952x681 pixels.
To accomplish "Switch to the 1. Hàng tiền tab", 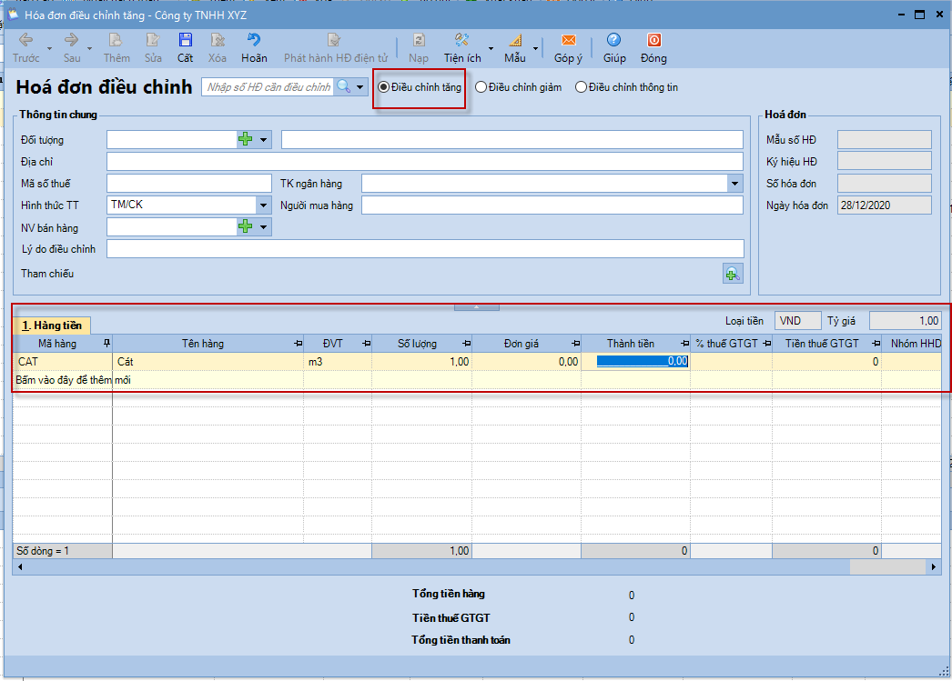I will 52,325.
